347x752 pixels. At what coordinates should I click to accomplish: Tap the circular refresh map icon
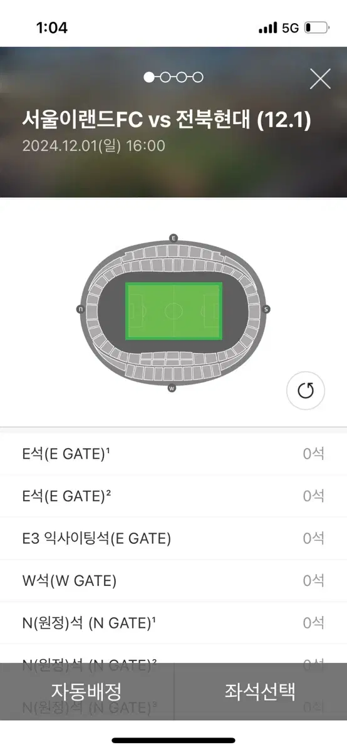[306, 391]
